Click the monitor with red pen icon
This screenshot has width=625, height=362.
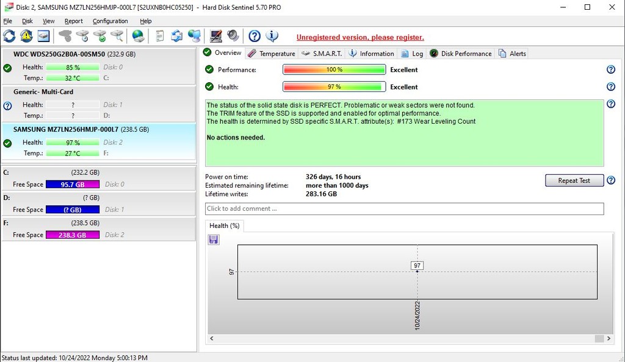tap(215, 36)
